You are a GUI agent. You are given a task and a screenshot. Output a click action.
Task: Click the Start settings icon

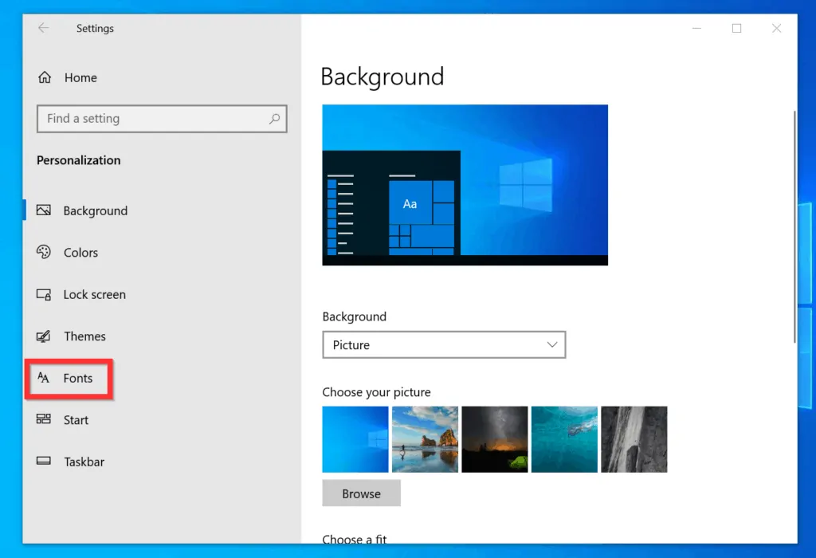point(45,420)
